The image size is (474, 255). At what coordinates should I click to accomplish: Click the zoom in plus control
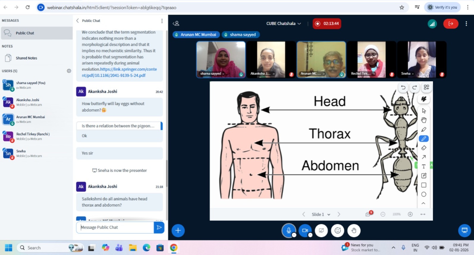point(410,214)
